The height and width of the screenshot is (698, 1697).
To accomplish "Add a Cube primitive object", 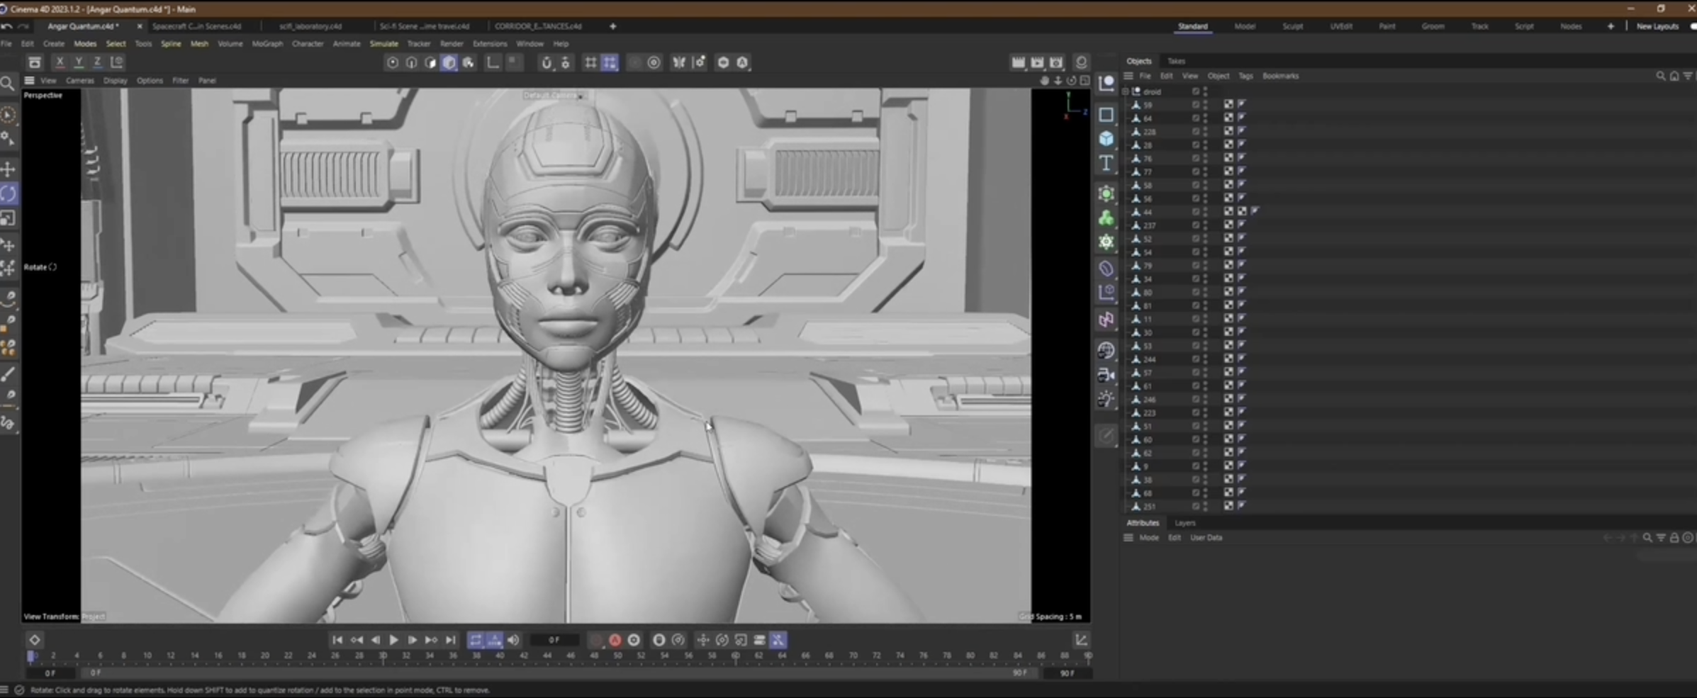I will click(x=1106, y=139).
